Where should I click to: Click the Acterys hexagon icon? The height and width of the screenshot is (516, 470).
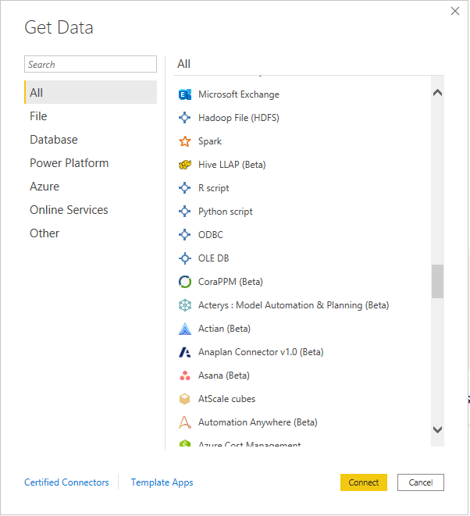[x=184, y=305]
